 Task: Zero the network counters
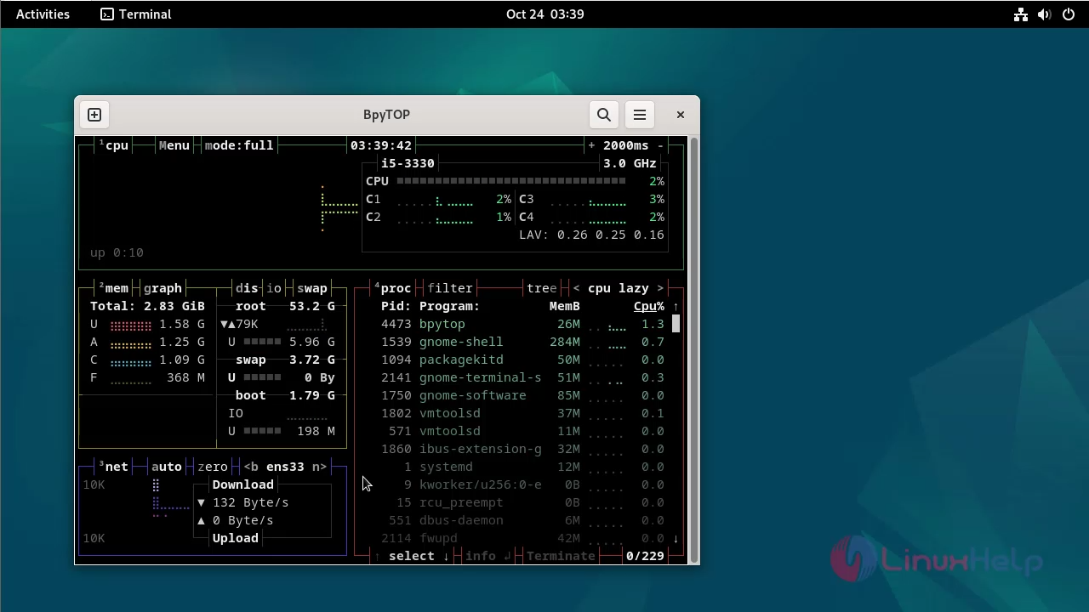click(x=212, y=467)
